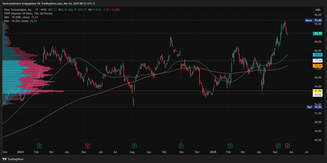This screenshot has width=327, height=163.
Task: Click the change value −0,25 (−0,28%)
Action: click(111, 10)
